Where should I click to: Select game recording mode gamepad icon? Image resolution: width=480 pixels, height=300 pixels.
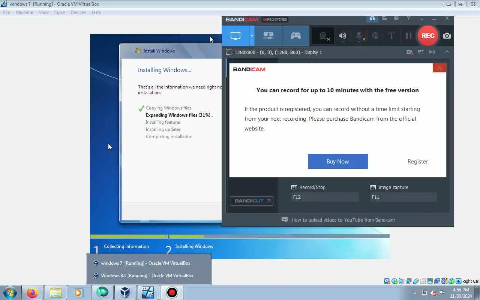pos(296,36)
